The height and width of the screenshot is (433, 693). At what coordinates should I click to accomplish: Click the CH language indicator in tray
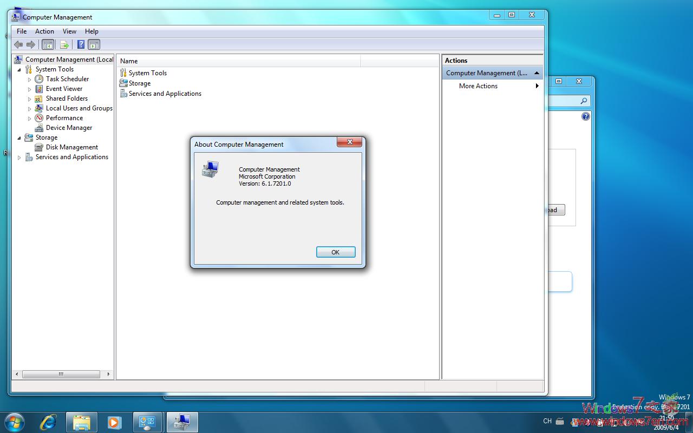tap(547, 421)
